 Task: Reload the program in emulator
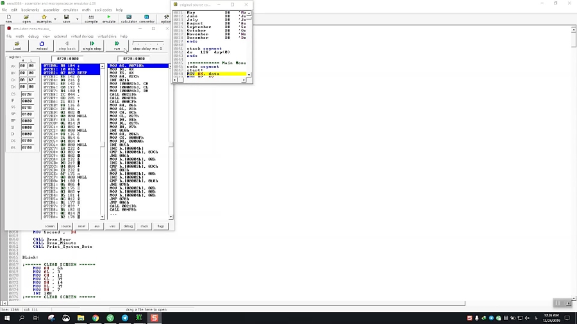(x=42, y=45)
